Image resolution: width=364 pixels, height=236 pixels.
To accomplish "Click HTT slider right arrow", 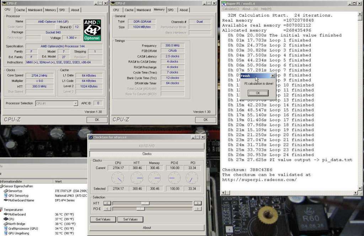I will [x=198, y=203].
